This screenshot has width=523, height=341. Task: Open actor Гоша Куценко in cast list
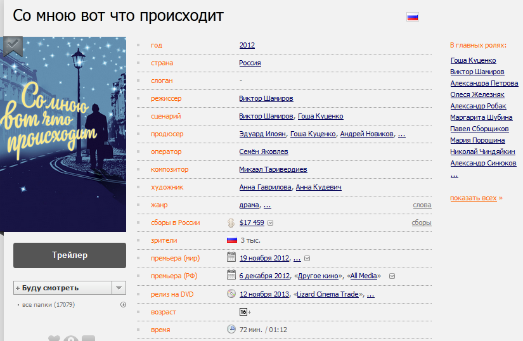(474, 60)
